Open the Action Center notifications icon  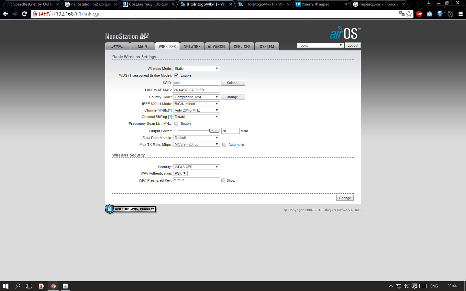tap(414, 286)
